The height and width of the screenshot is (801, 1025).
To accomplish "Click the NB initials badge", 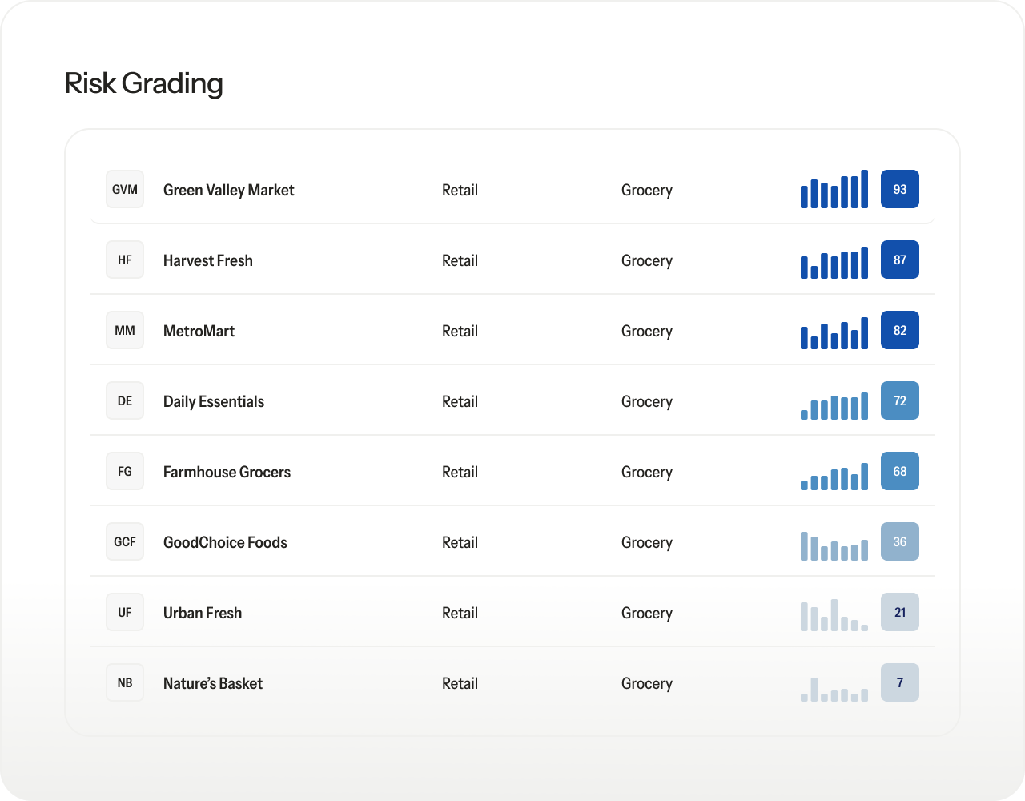I will point(125,683).
